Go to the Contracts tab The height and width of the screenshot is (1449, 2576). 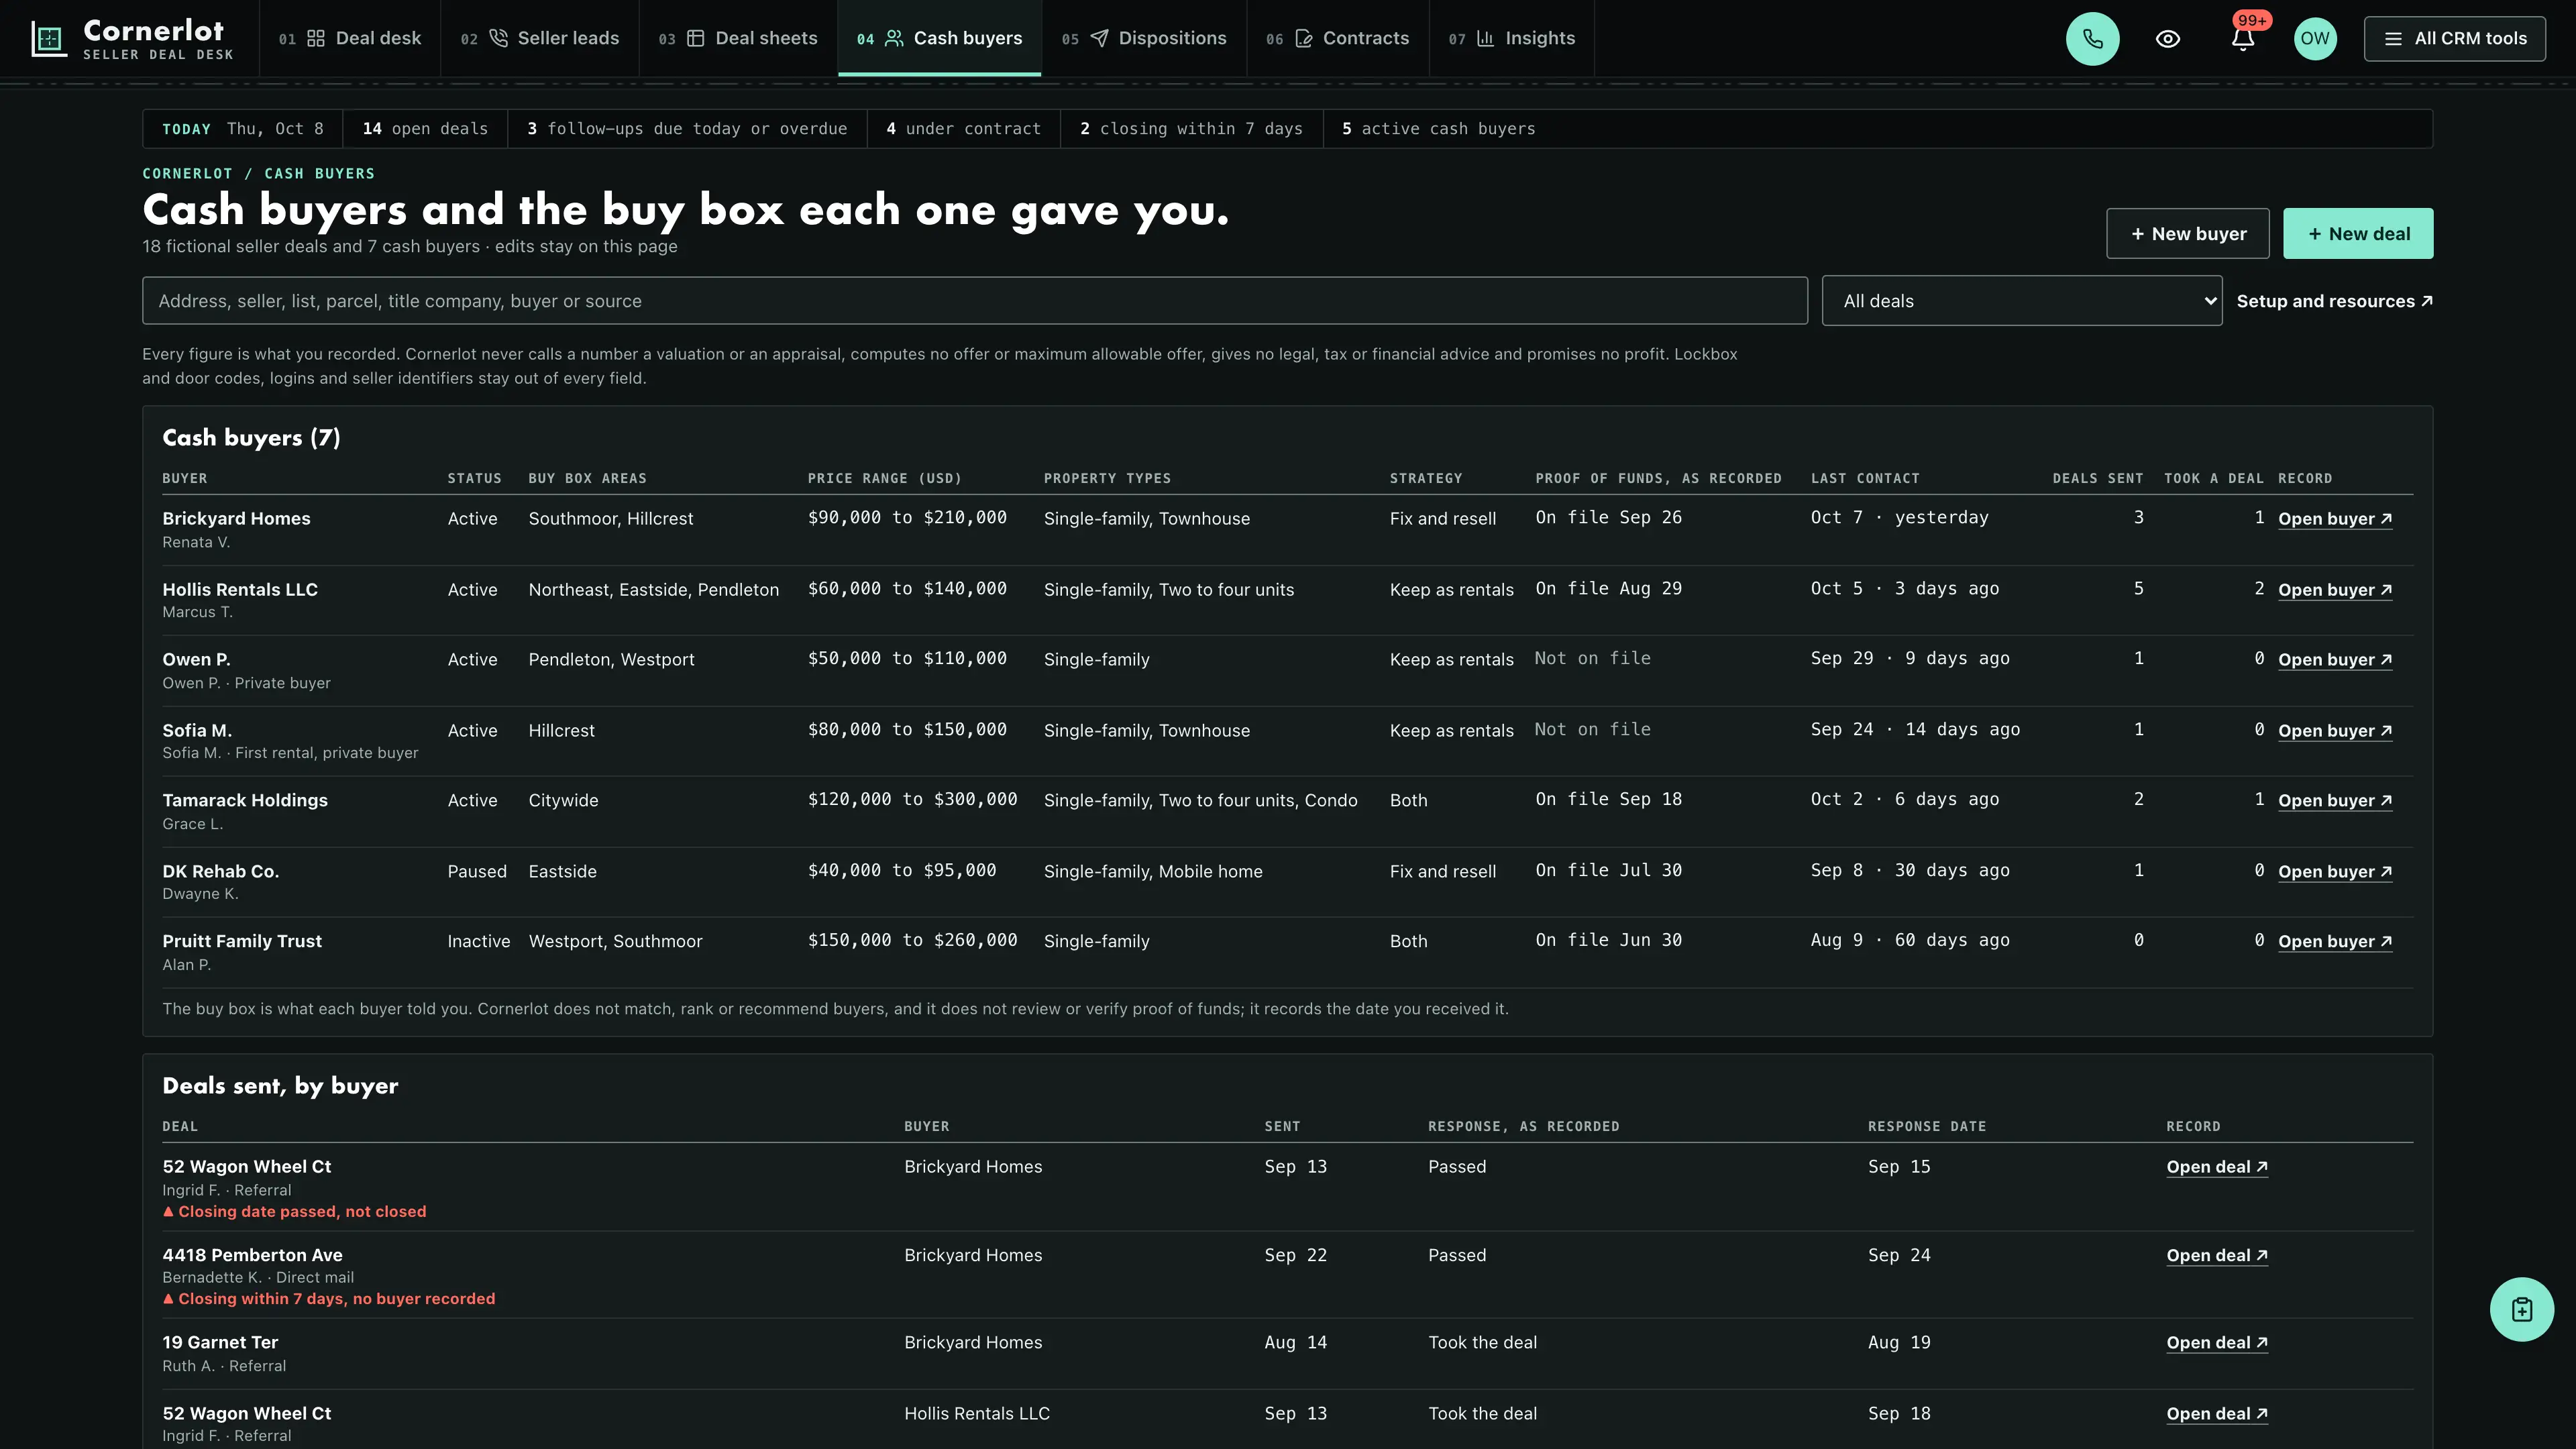click(x=1338, y=38)
